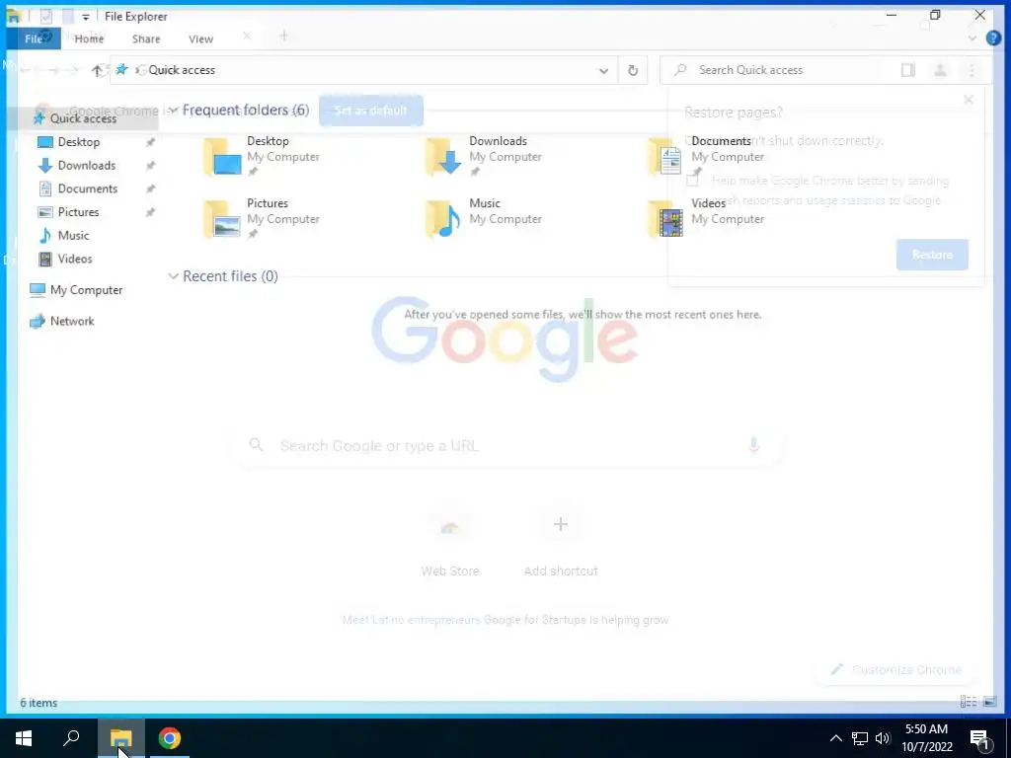The width and height of the screenshot is (1011, 758).
Task: Expand the ribbon with the chevron
Action: [972, 38]
